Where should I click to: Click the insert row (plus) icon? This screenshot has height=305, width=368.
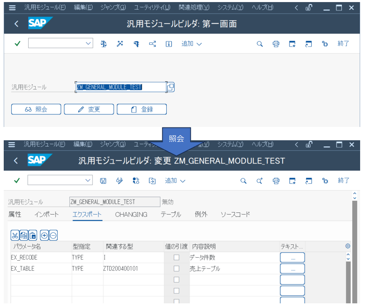[x=44, y=235]
